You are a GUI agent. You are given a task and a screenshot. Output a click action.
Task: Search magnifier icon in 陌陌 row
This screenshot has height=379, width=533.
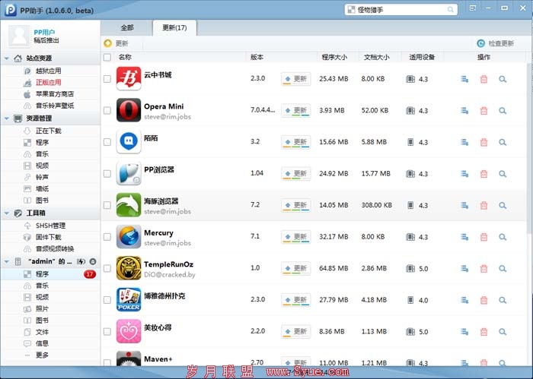pyautogui.click(x=503, y=142)
